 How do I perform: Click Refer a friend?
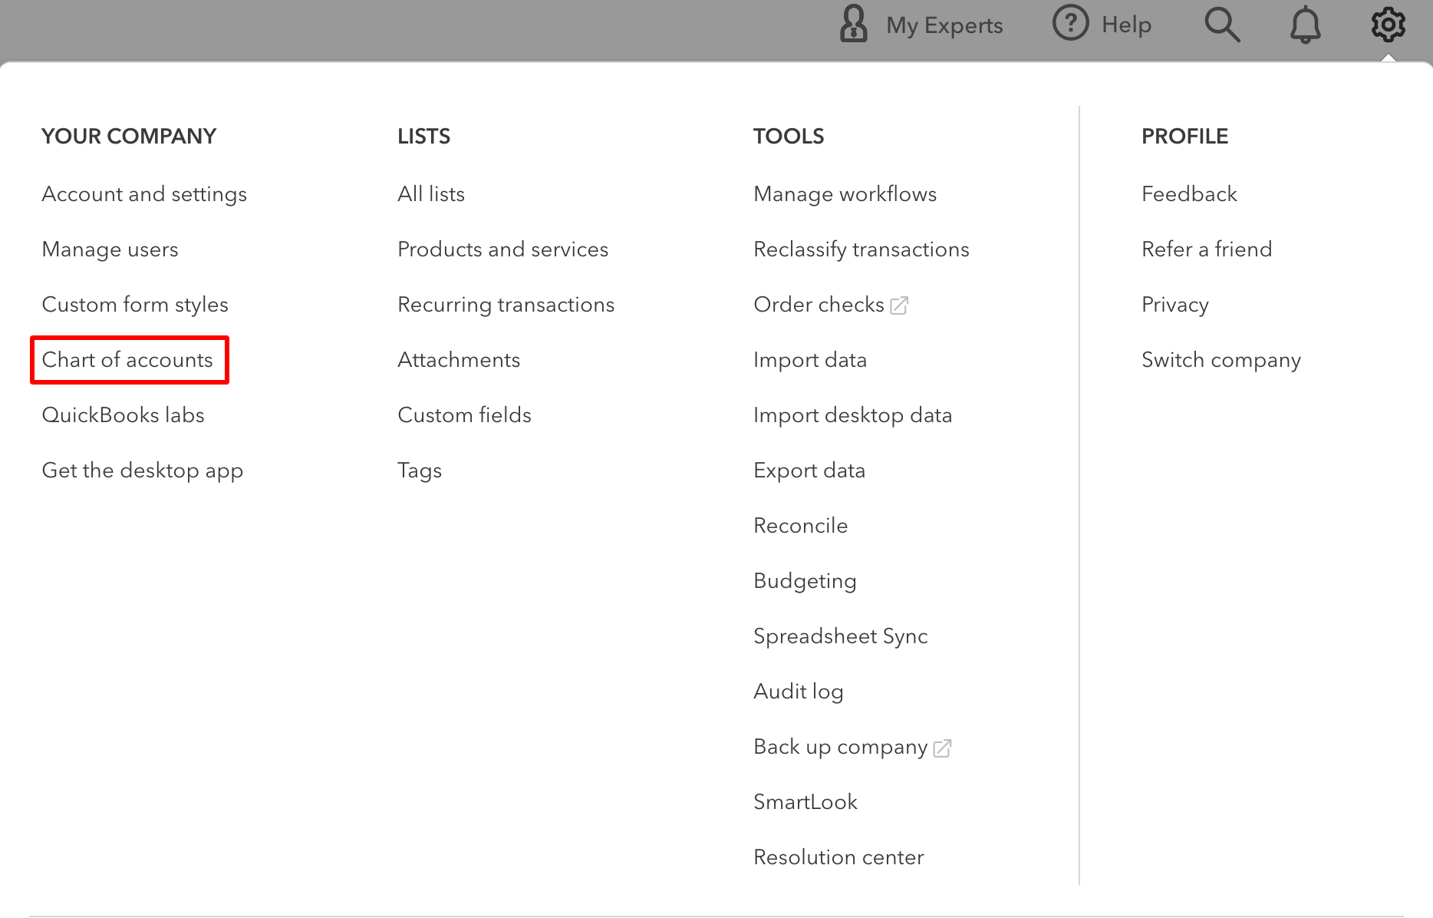click(1207, 249)
